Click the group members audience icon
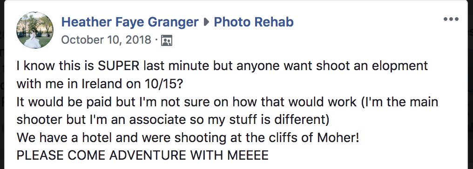This screenshot has height=169, width=473. [167, 40]
